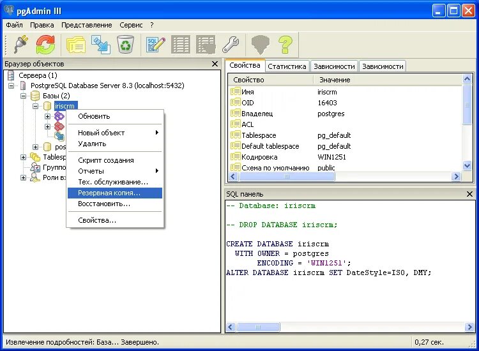Click the iriscrm database cylinder icon

tap(47, 106)
